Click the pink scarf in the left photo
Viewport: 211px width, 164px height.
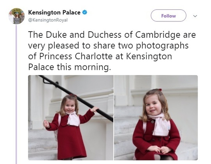tap(72, 119)
